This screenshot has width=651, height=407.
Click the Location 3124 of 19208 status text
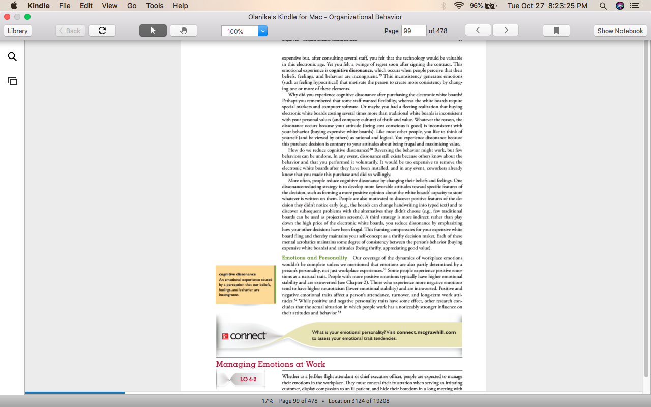click(x=359, y=401)
